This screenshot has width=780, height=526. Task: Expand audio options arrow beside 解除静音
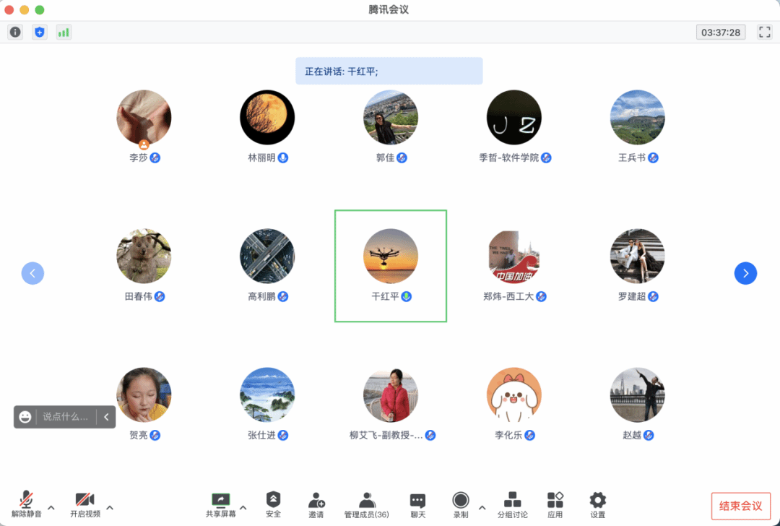[x=51, y=507]
